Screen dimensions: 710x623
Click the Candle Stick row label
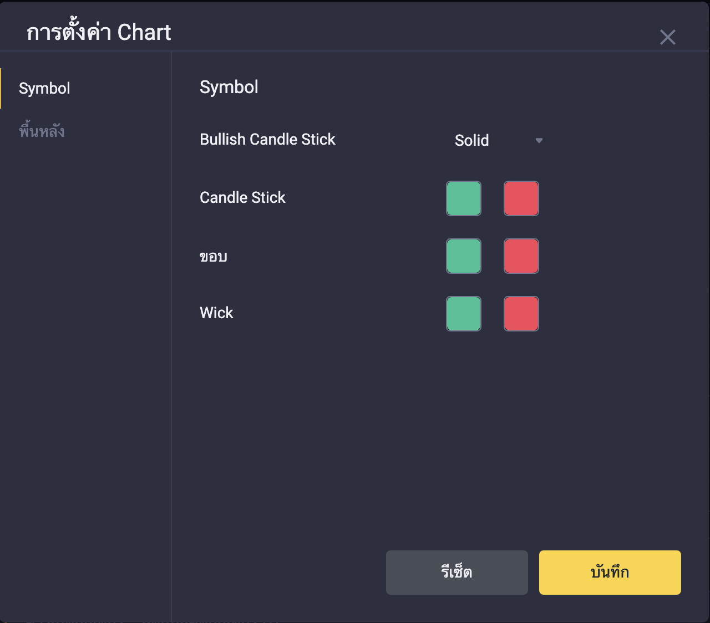242,197
